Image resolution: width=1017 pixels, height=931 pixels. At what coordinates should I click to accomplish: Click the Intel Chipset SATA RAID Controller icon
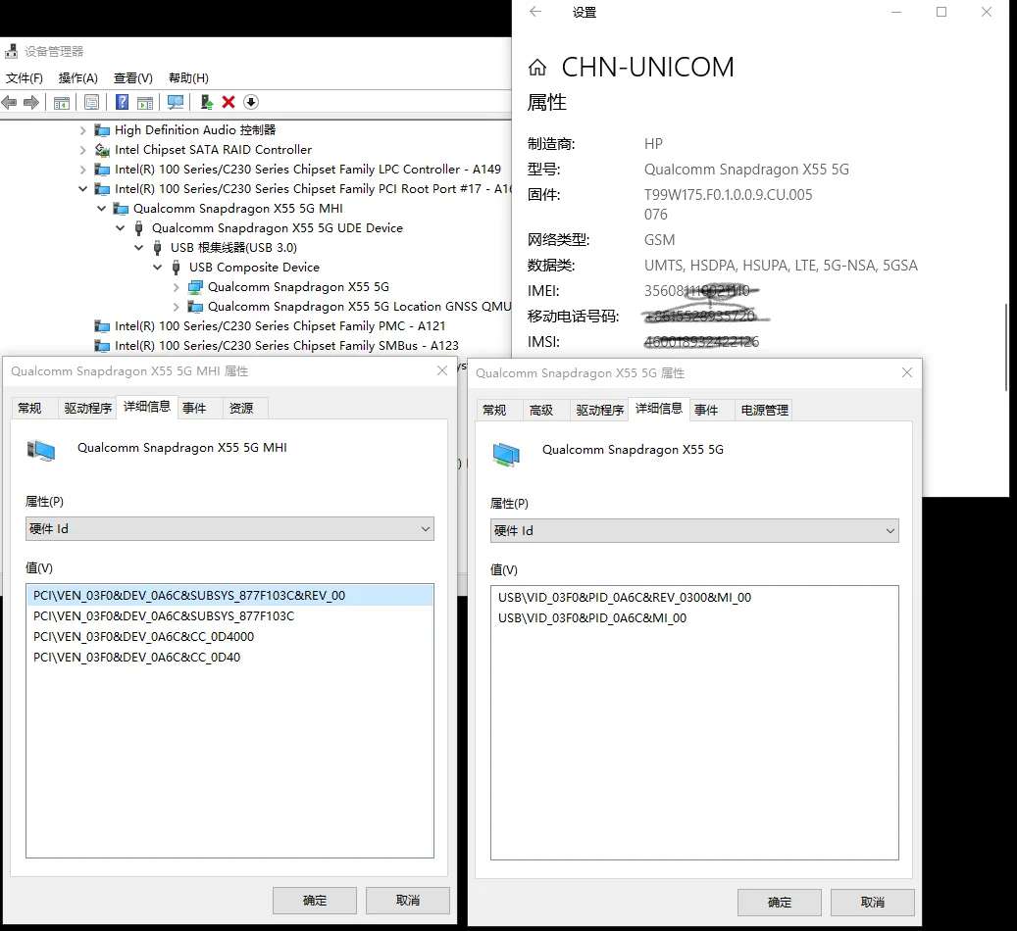pos(102,150)
